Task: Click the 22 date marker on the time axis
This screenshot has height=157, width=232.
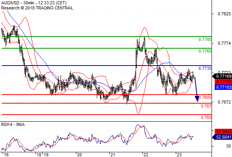Action: pos(146,155)
